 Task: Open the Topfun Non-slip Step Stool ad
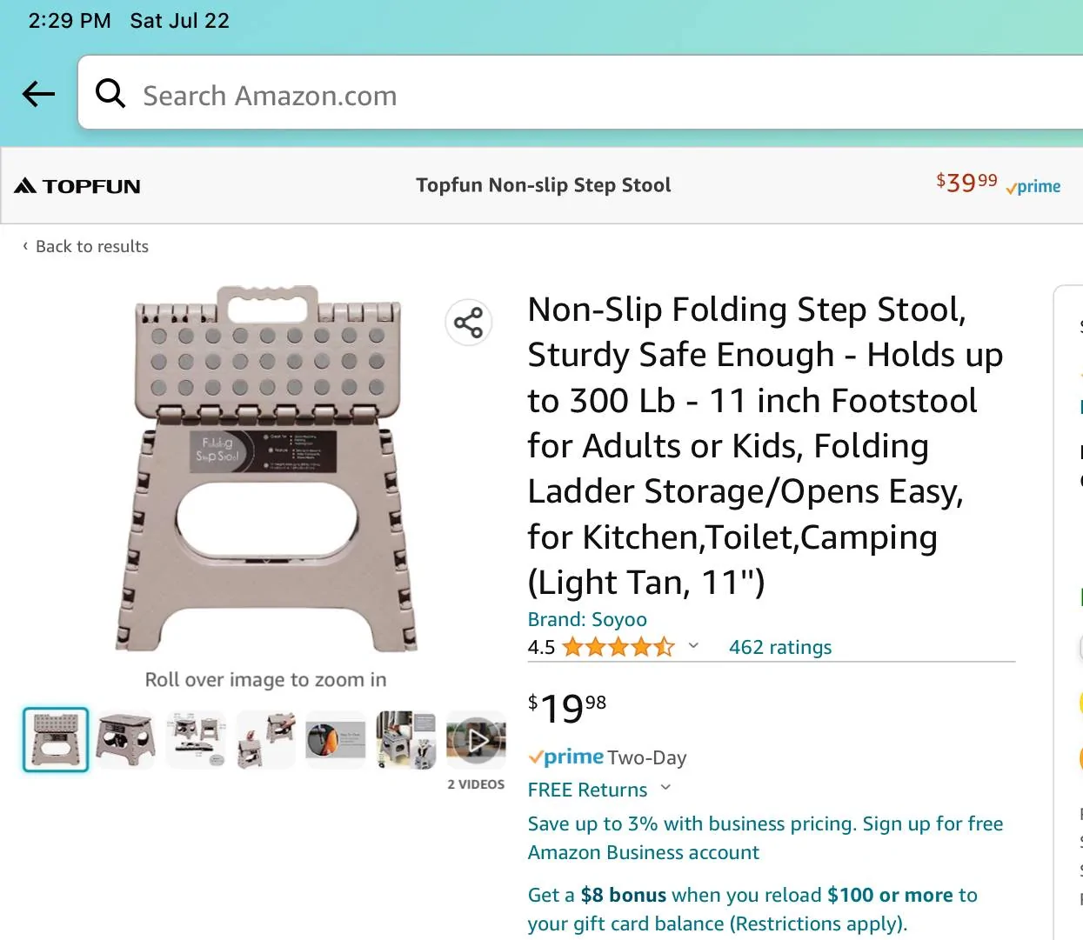click(543, 185)
